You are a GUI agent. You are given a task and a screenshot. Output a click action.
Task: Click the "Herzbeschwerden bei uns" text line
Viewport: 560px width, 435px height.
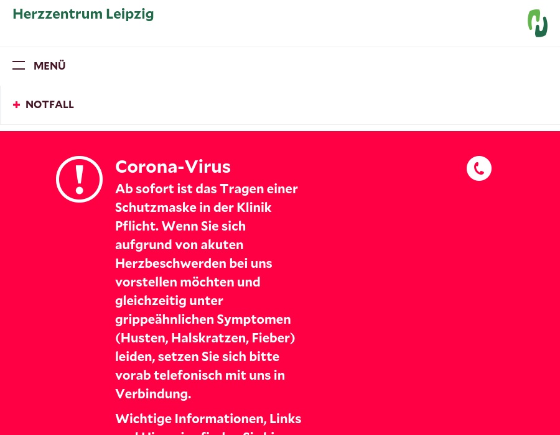[x=194, y=263]
